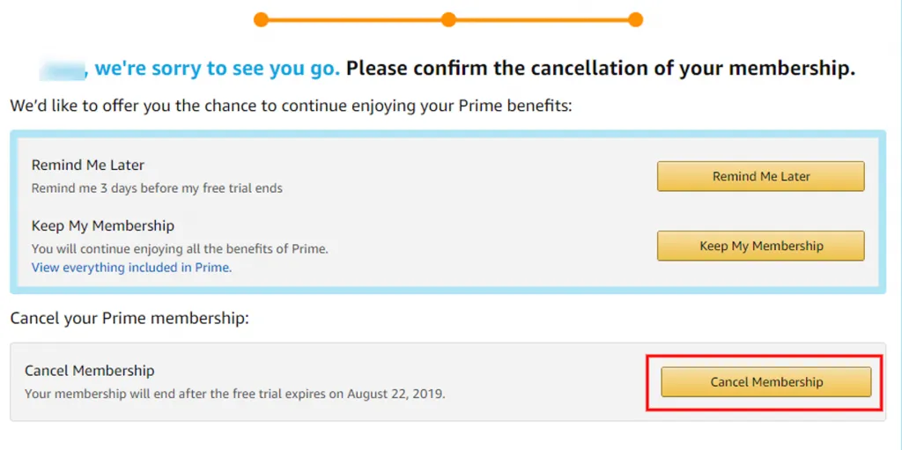Click the blue "we're sorry to see you go" text
902x450 pixels.
pyautogui.click(x=218, y=68)
